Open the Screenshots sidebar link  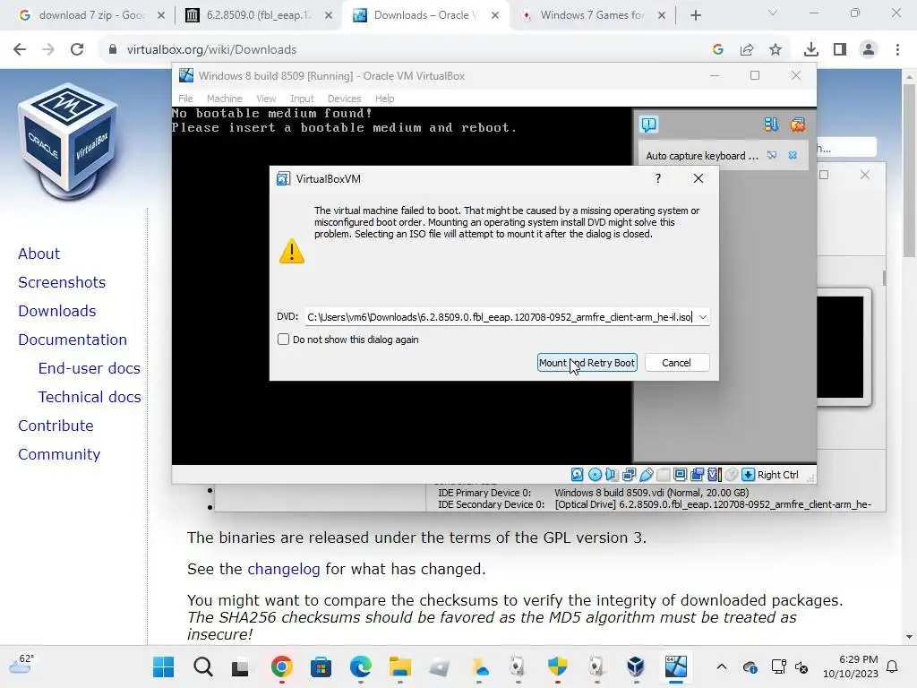62,282
